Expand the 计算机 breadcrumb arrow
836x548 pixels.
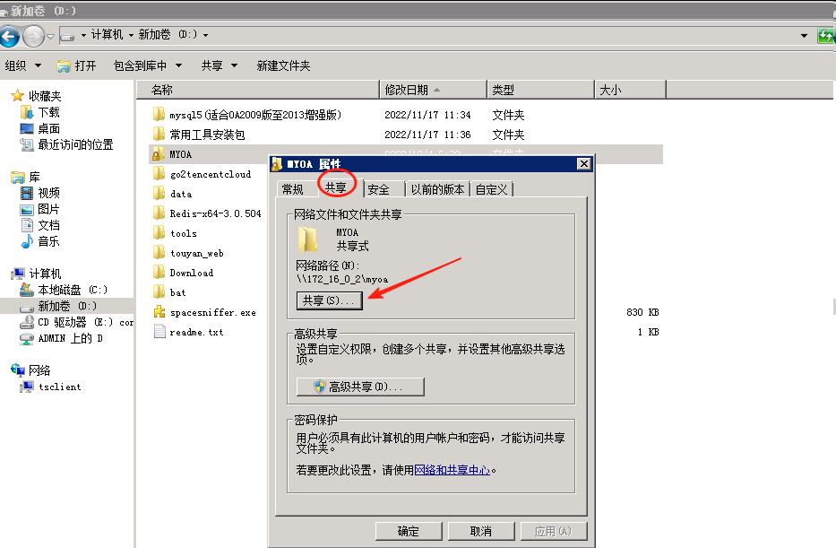click(x=131, y=35)
